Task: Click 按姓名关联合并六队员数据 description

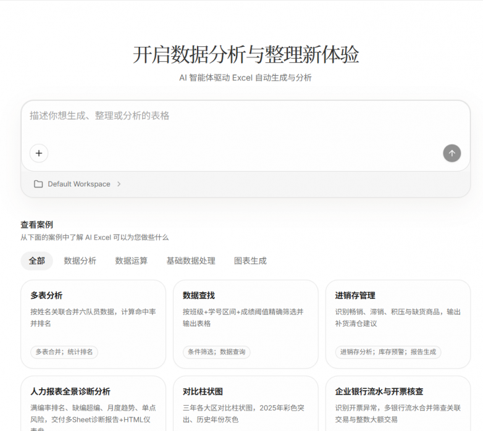Action: (93, 318)
